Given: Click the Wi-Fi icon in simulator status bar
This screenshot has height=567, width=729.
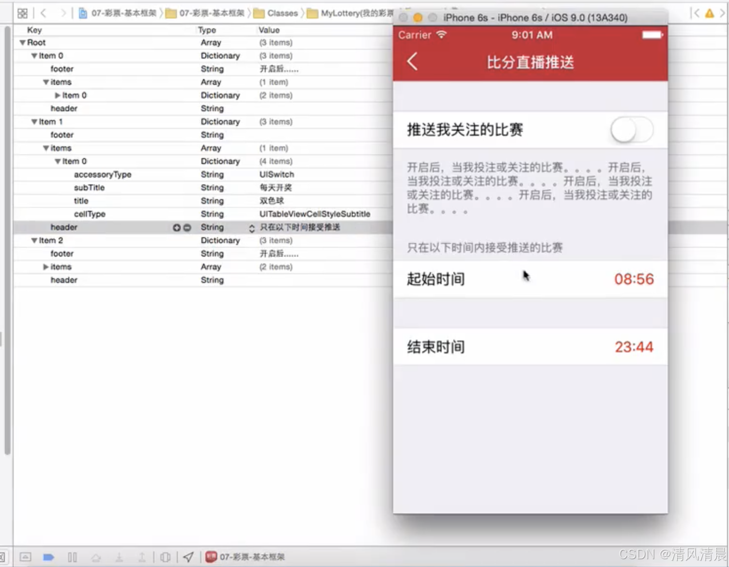Looking at the screenshot, I should click(x=442, y=35).
